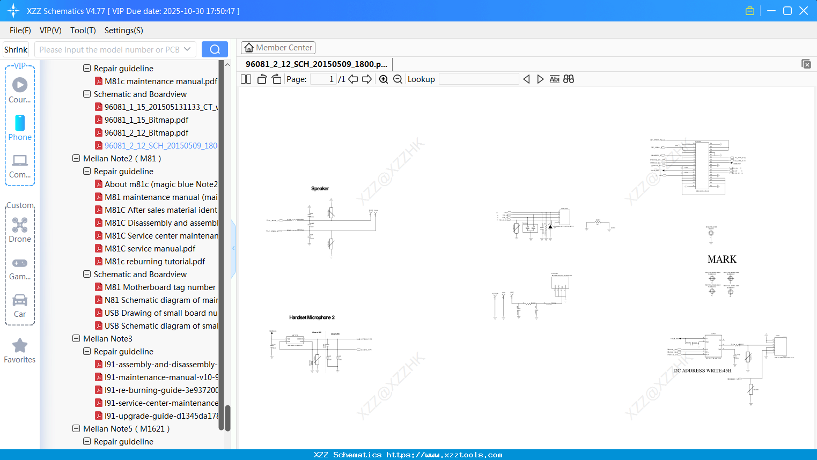Image resolution: width=817 pixels, height=460 pixels.
Task: Click PDF icon for M81c maintenance manual.pdf
Action: click(x=99, y=81)
